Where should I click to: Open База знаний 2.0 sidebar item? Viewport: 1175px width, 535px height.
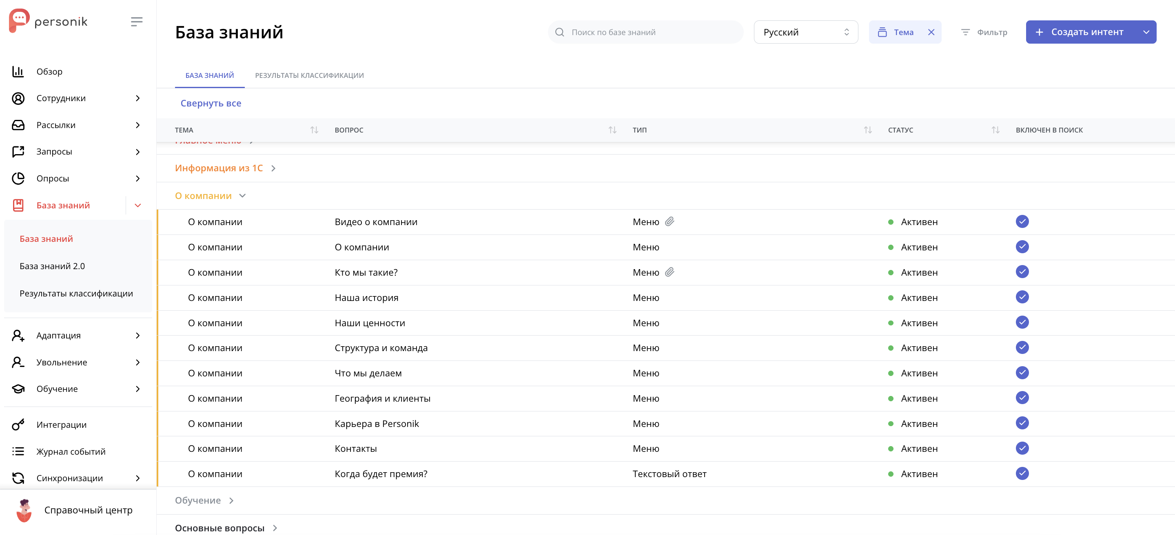click(52, 266)
